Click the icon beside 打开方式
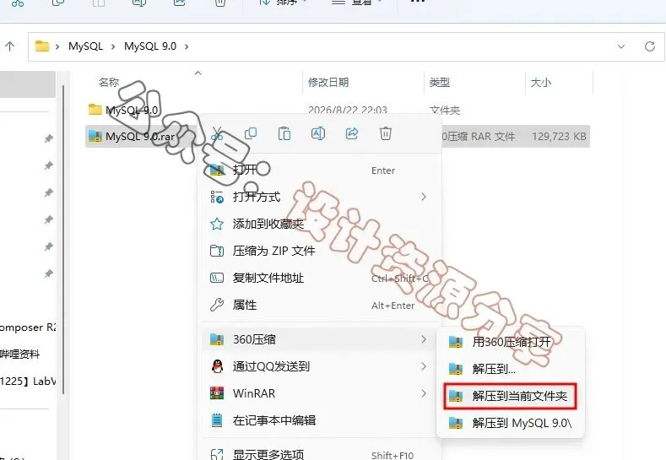Viewport: 666px width, 460px height. (217, 197)
